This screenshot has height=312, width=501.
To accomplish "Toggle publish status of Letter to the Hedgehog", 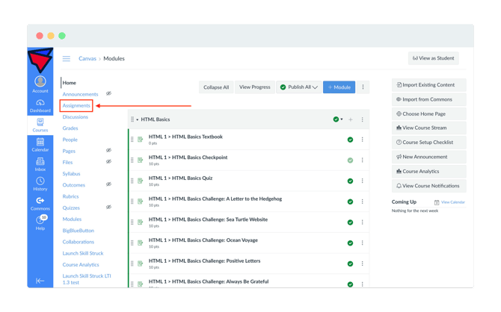I will [x=350, y=202].
